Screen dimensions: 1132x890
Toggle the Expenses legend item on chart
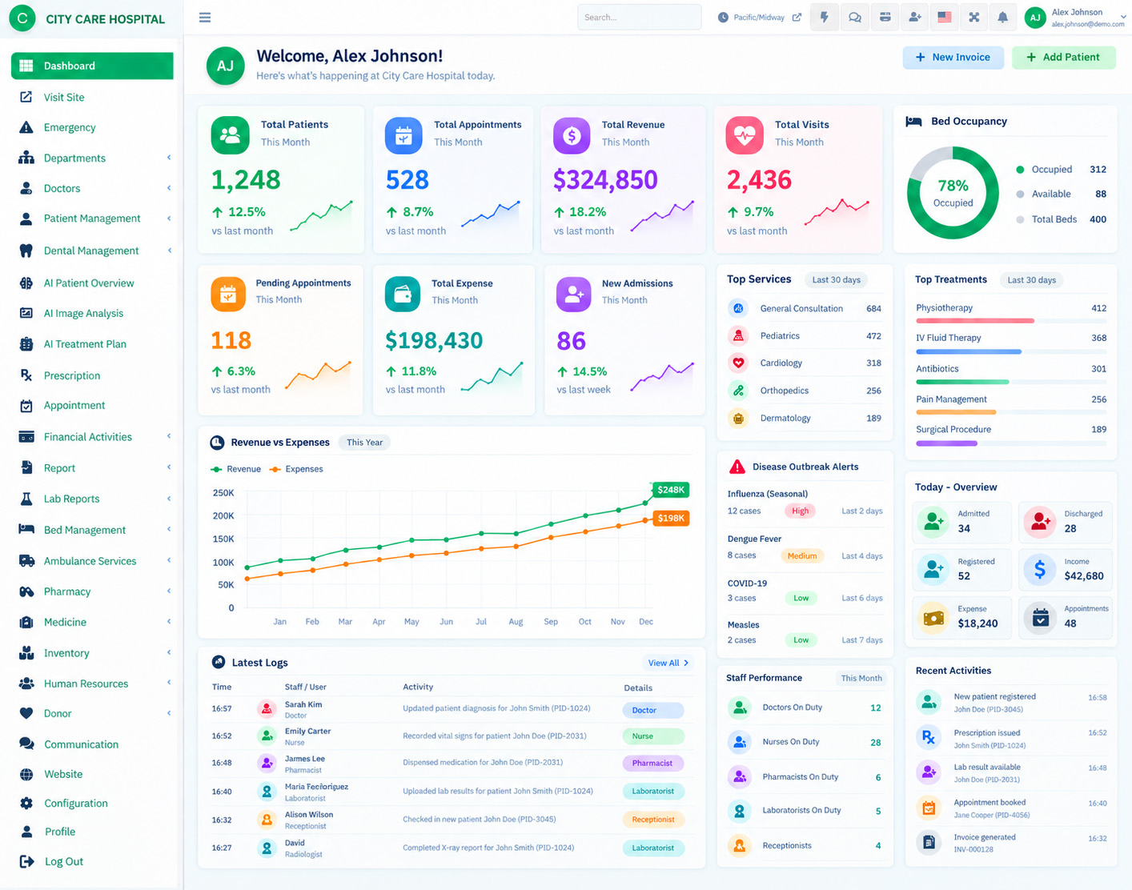[x=296, y=469]
